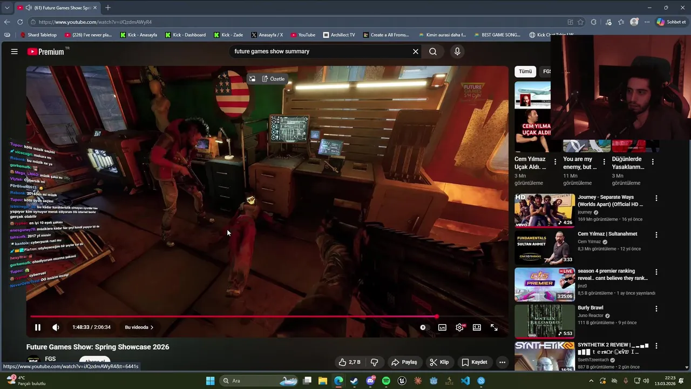This screenshot has height=389, width=691.
Task: Open Visual Studio Code from taskbar
Action: tap(465, 381)
